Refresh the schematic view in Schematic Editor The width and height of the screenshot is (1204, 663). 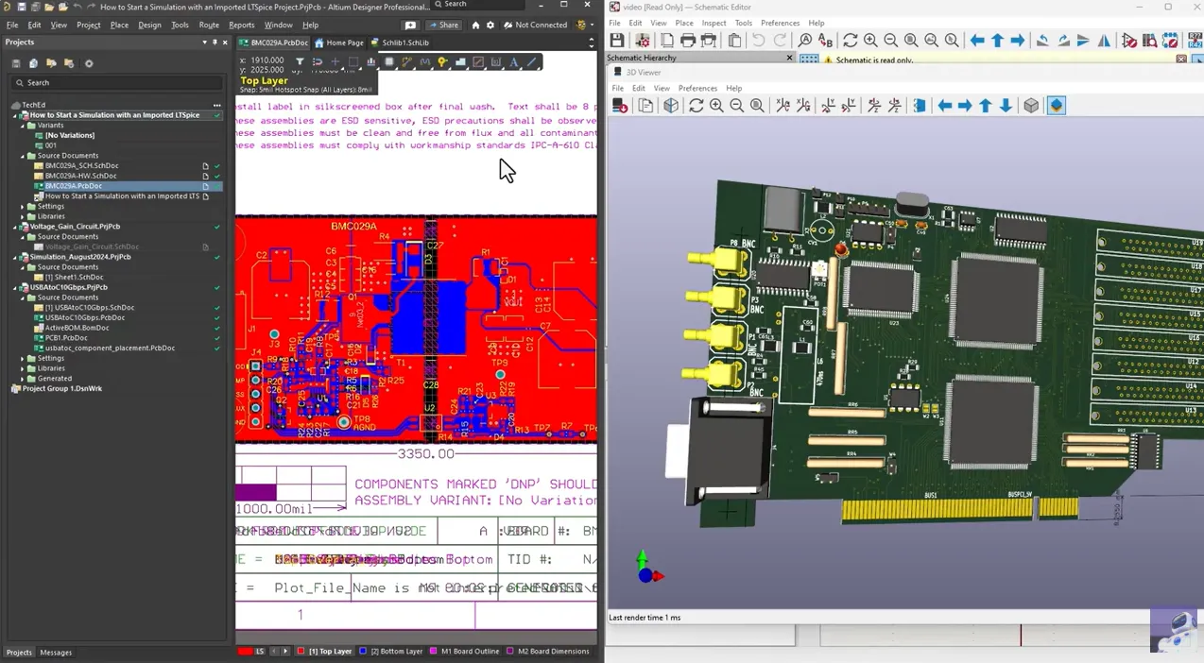coord(851,41)
